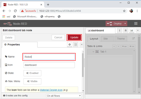Select the Tab 1 entry text
141x99 pixels.
[103, 52]
